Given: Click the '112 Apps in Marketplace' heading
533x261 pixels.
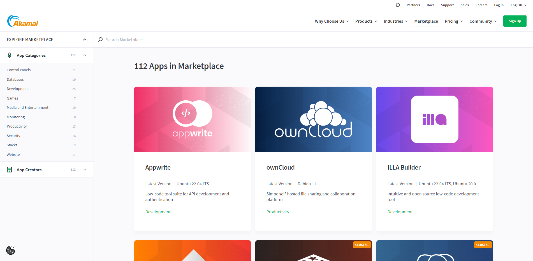Looking at the screenshot, I should click(179, 66).
